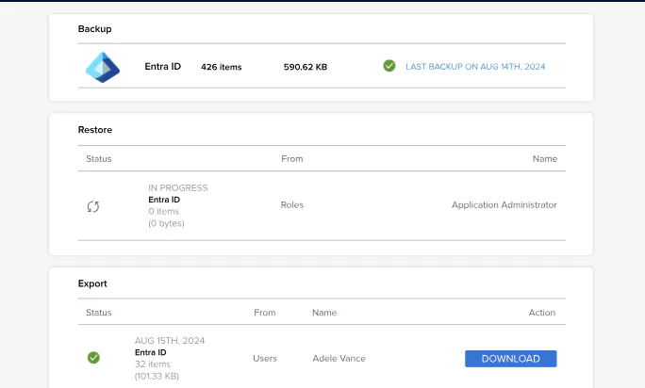This screenshot has height=388, width=645.
Task: Click the IN PROGRESS status text
Action: (x=177, y=187)
